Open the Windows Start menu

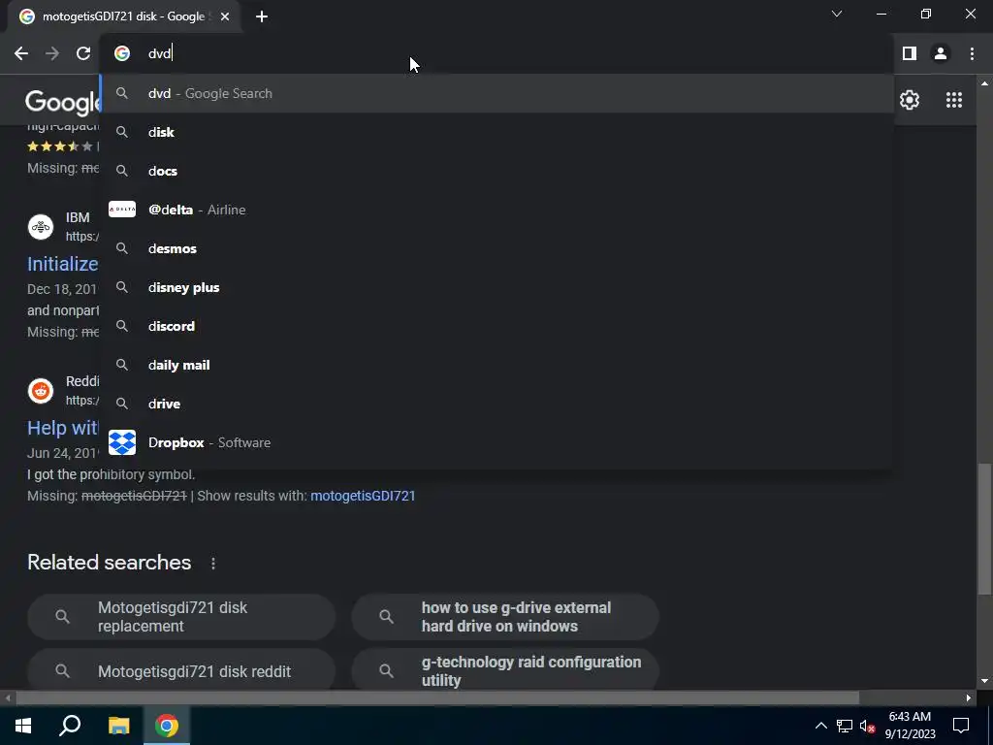[x=23, y=726]
